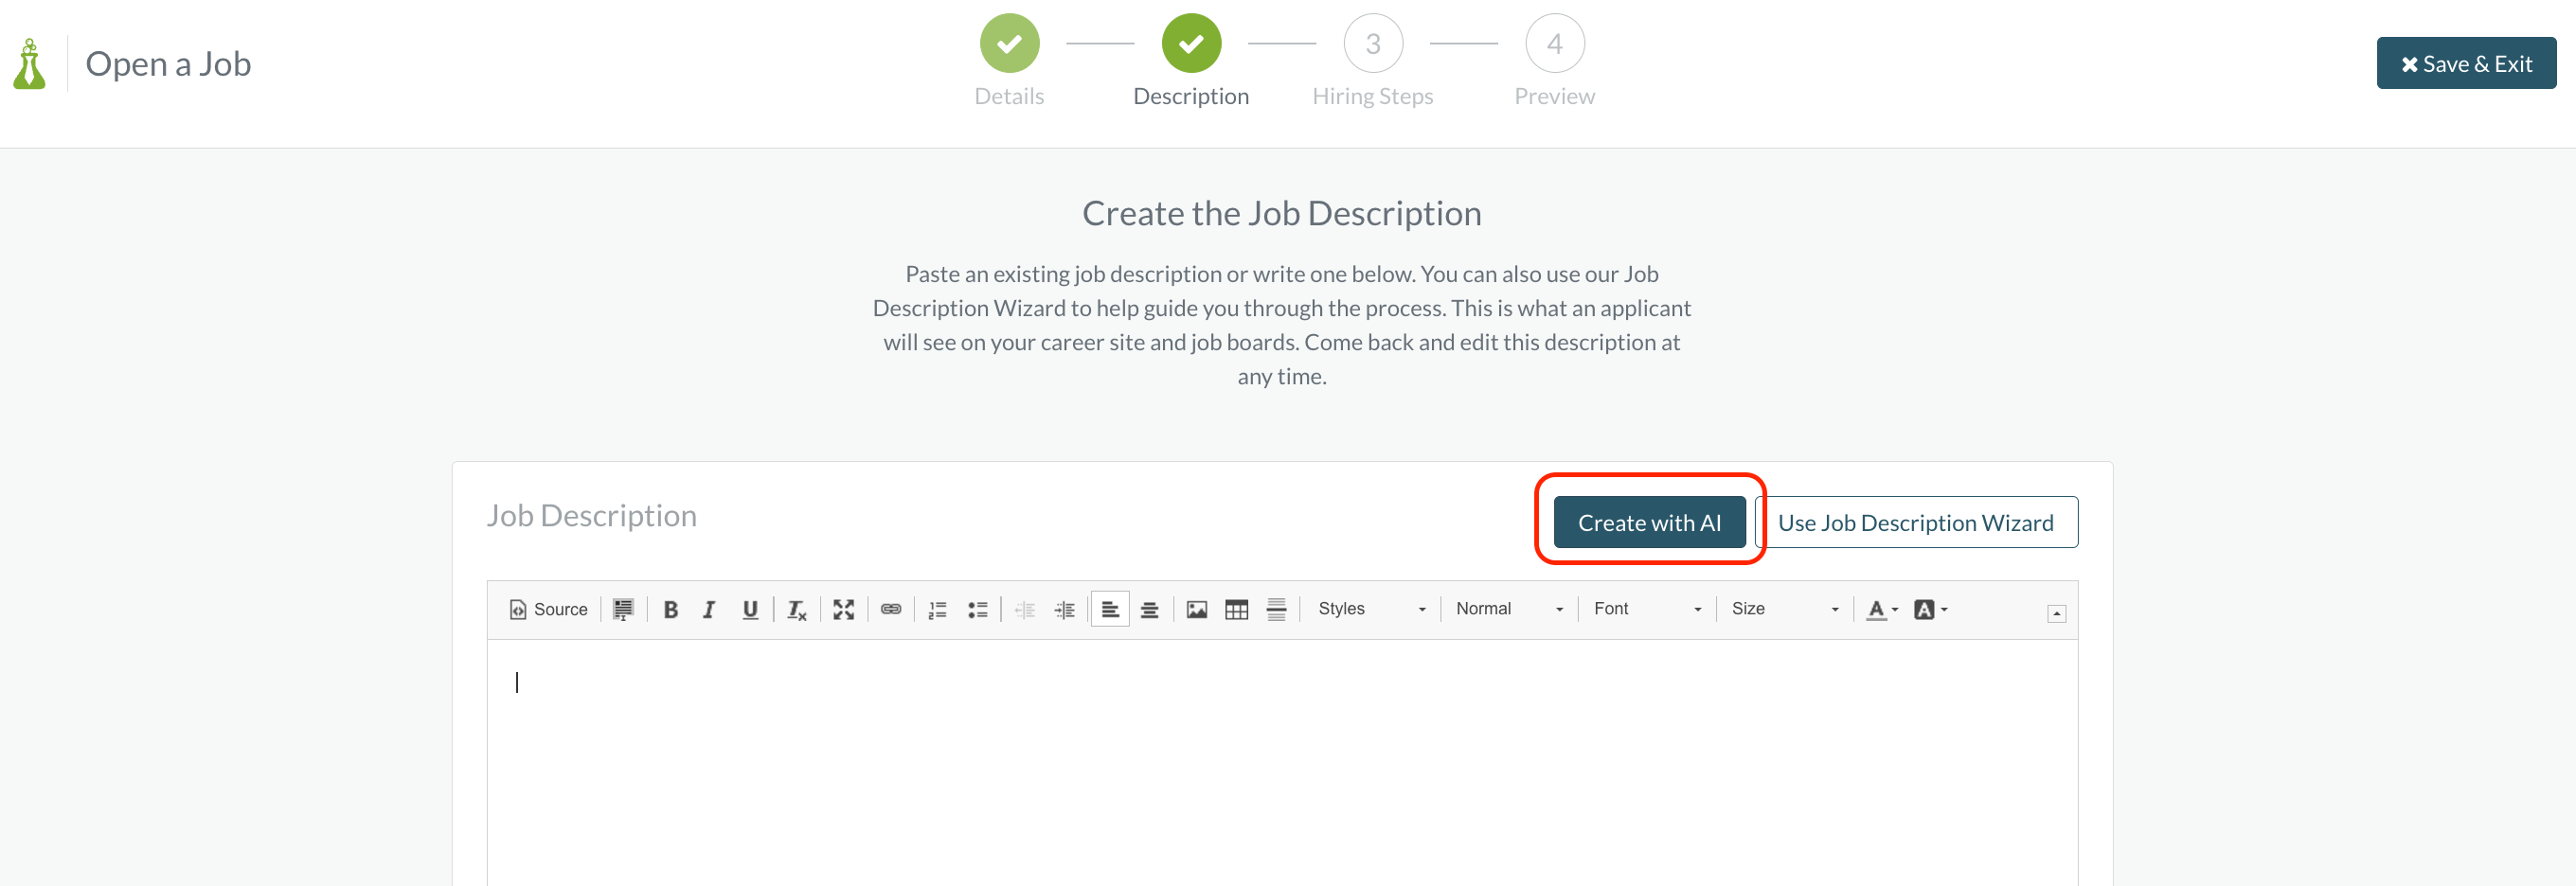Click the remove formatting icon
Screen dimensions: 2576x886
click(x=796, y=608)
